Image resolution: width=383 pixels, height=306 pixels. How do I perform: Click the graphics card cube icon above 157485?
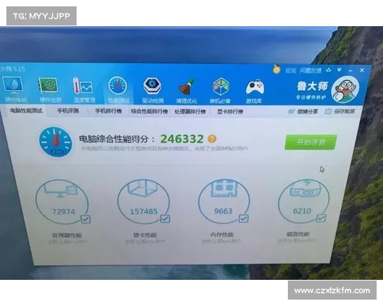(143, 187)
